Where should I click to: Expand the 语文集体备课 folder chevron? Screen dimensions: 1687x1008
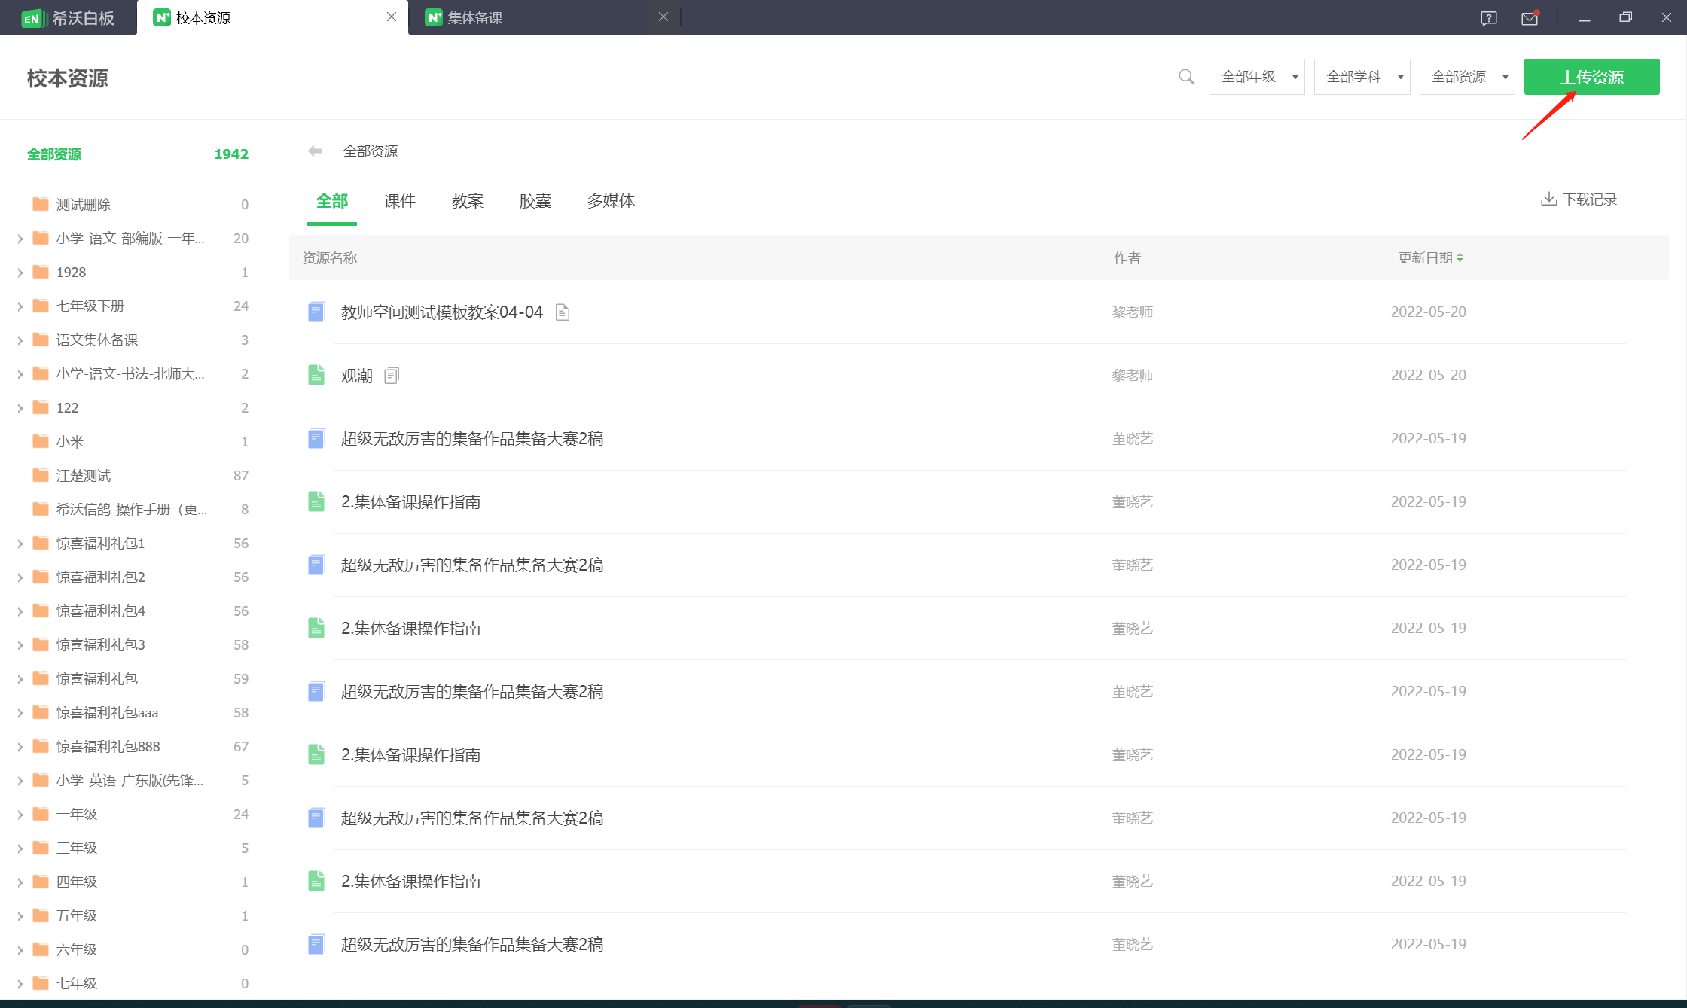(x=20, y=340)
